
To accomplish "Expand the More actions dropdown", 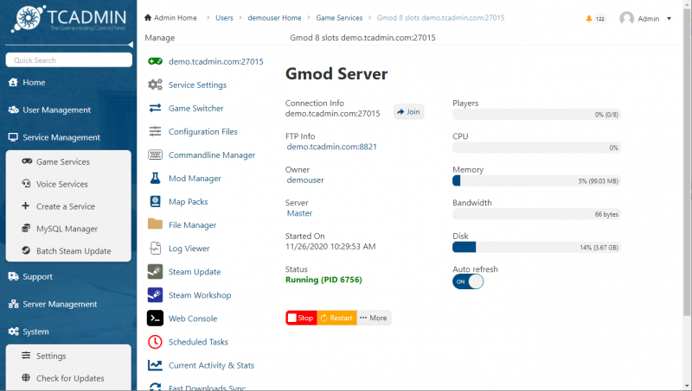I will click(374, 318).
